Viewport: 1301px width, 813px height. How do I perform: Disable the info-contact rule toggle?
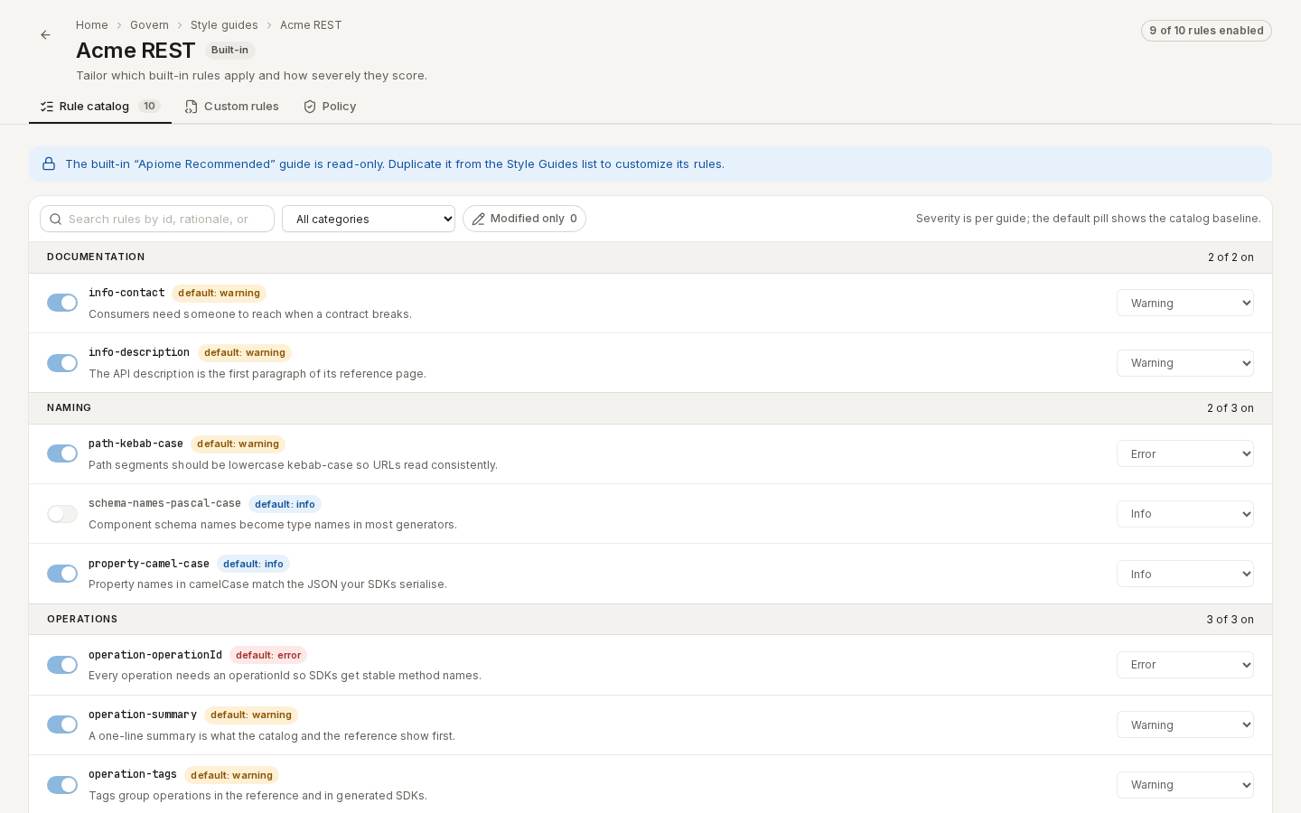pos(62,303)
